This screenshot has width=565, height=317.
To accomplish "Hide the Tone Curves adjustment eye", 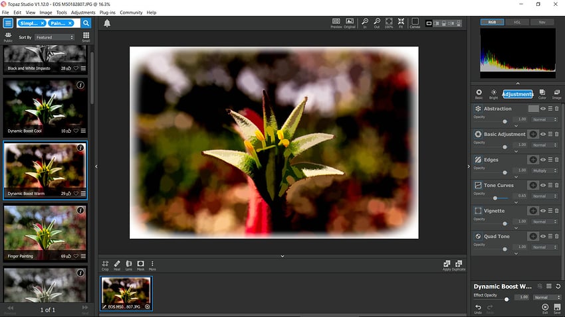I will click(x=543, y=186).
